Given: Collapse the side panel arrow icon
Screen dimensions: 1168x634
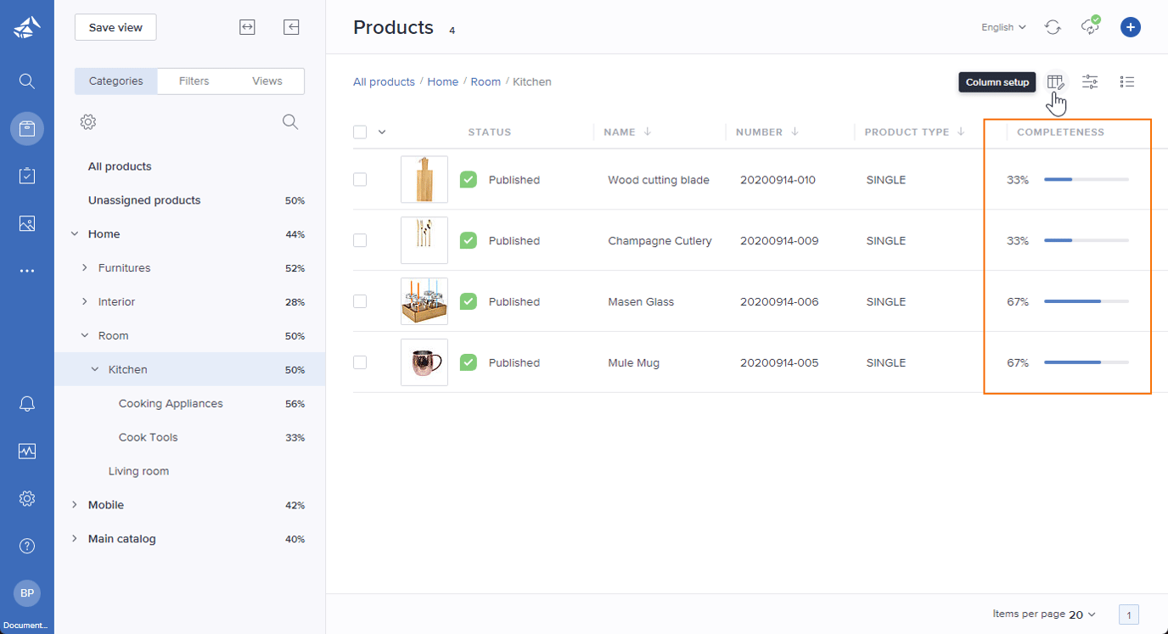Looking at the screenshot, I should click(x=291, y=27).
